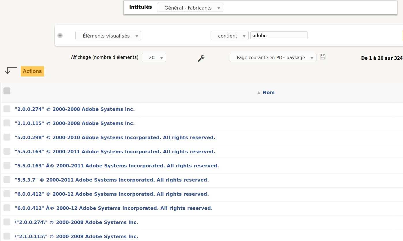Open the Intitulés dropdown Général - Fabricants
The height and width of the screenshot is (241, 403).
coord(190,8)
